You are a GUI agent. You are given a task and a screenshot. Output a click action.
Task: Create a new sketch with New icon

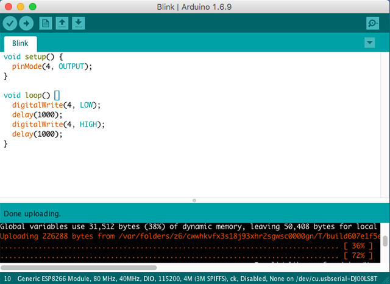pyautogui.click(x=46, y=23)
